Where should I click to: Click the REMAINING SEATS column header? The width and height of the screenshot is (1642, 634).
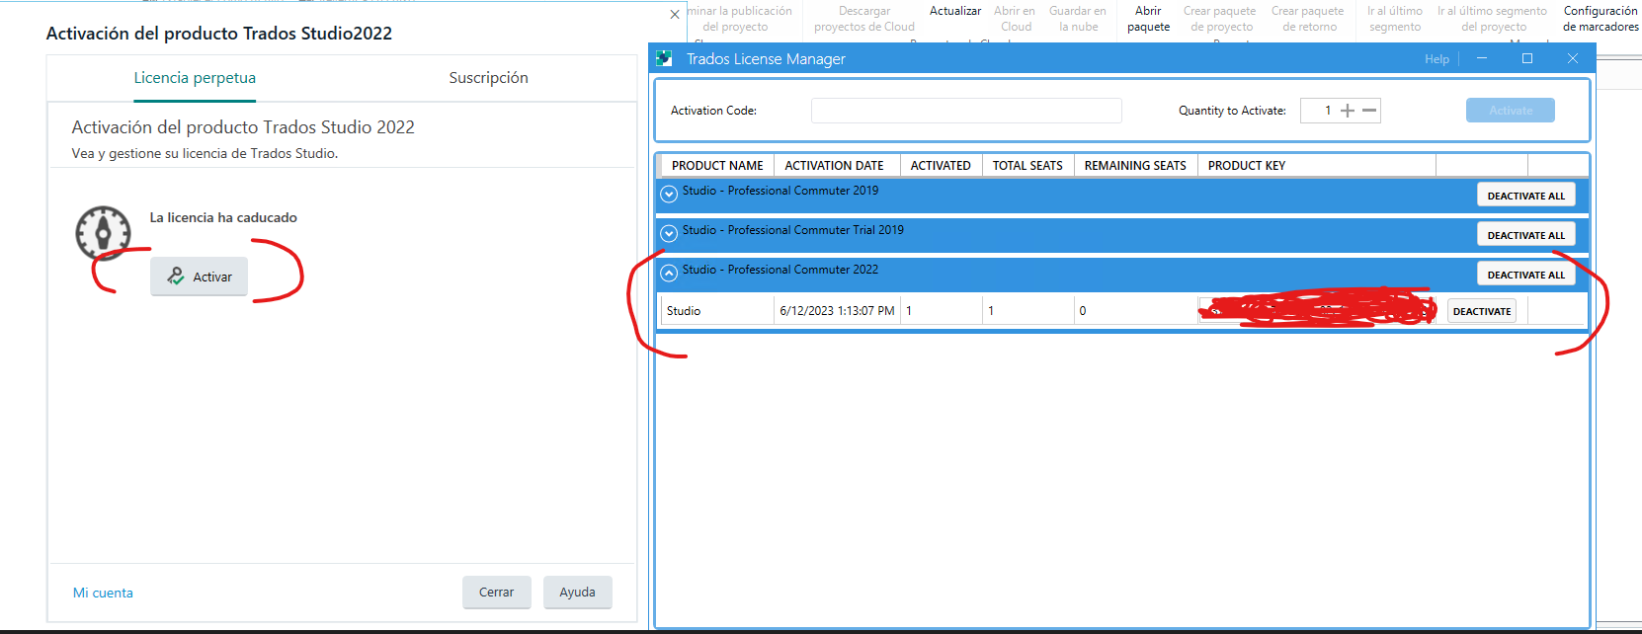pos(1135,166)
